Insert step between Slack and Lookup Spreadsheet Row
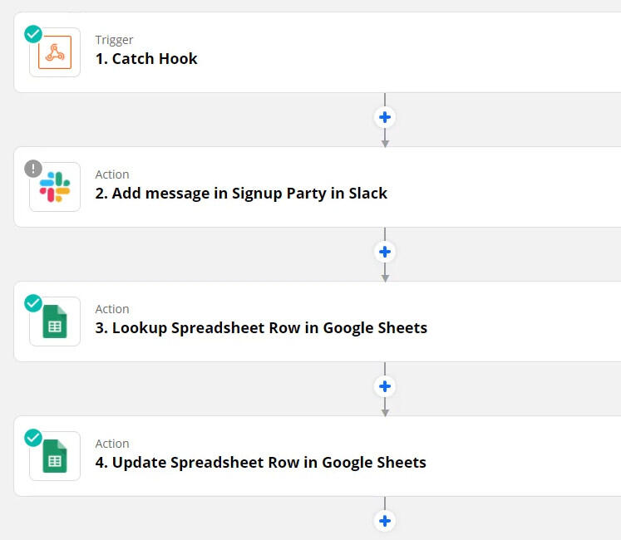This screenshot has width=621, height=540. (384, 252)
